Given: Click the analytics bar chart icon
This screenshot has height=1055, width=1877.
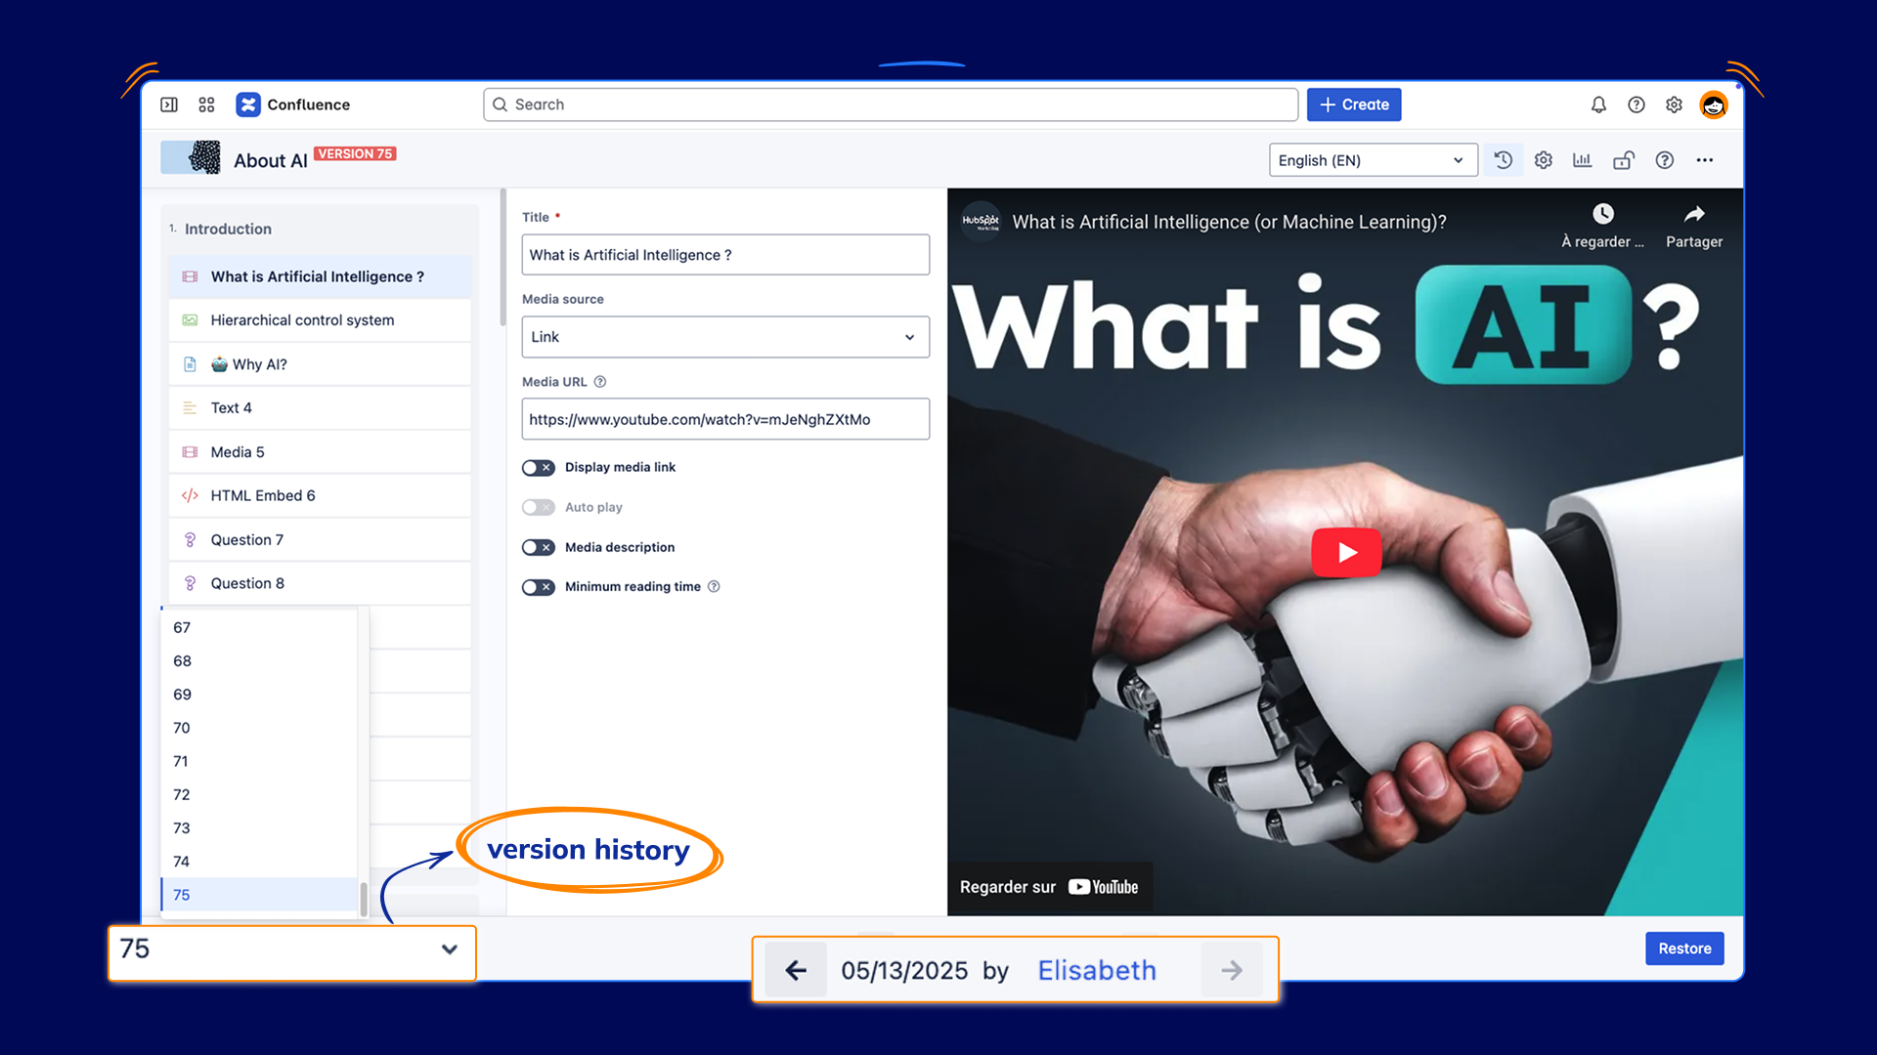Looking at the screenshot, I should (x=1582, y=160).
